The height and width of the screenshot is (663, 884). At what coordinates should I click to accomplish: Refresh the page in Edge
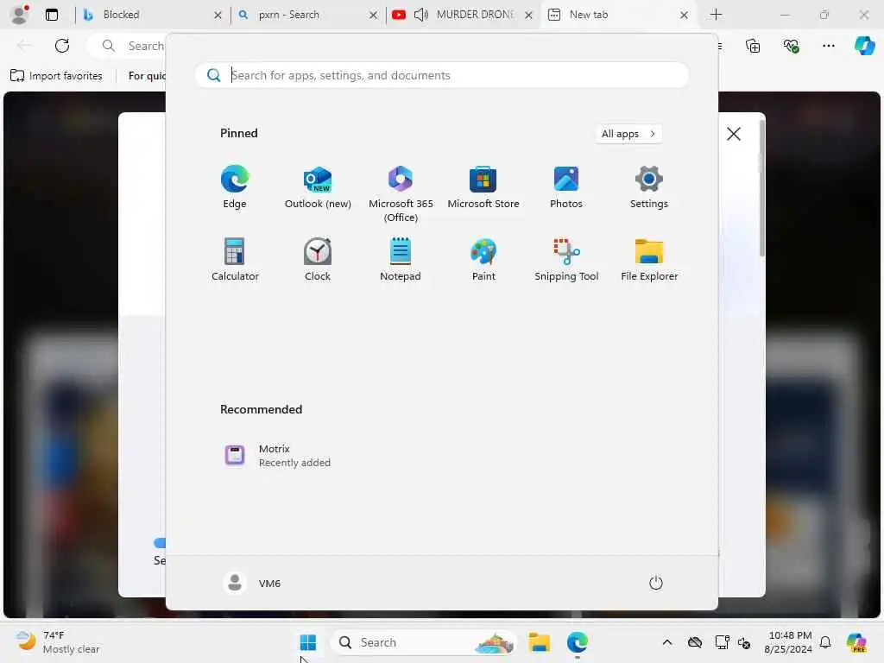tap(62, 46)
